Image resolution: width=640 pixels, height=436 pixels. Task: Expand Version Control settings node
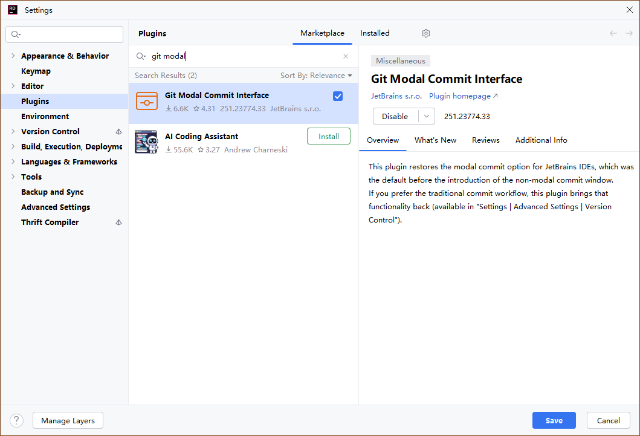pos(13,131)
